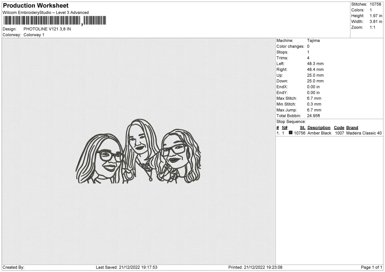Click the 'Design:' label

(x=9, y=29)
